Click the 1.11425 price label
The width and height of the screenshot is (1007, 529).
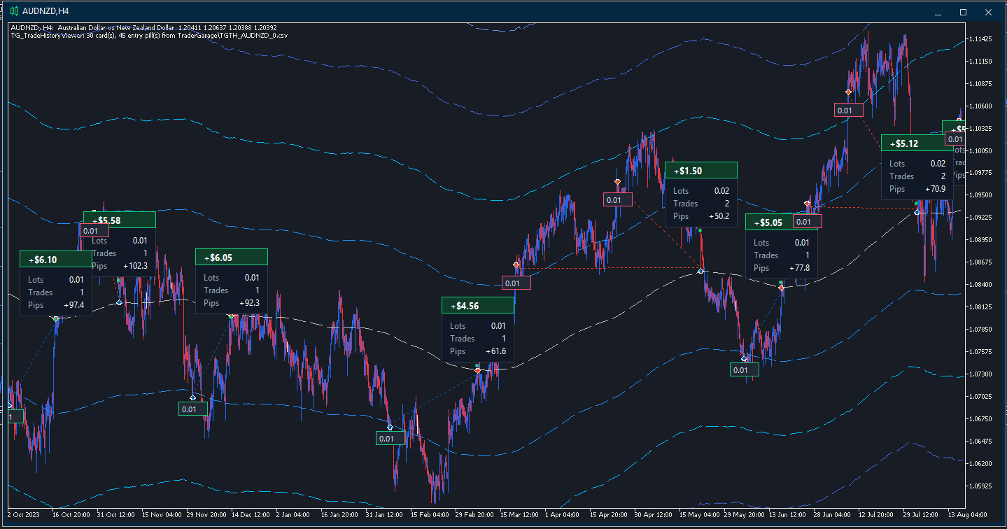click(x=982, y=38)
